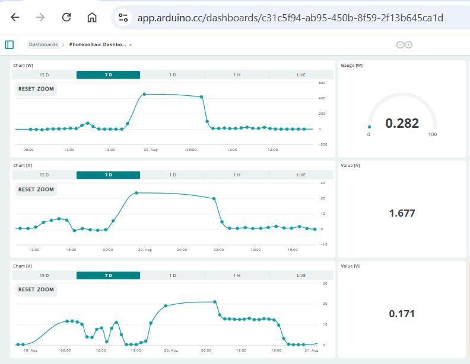The height and width of the screenshot is (364, 470).
Task: Open site information icon in address bar
Action: (123, 18)
